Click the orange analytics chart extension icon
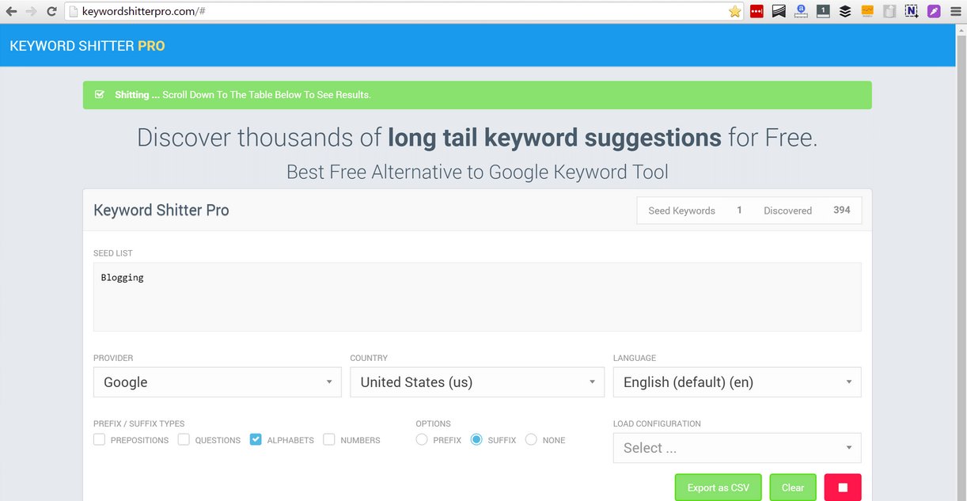The height and width of the screenshot is (501, 967). click(x=867, y=11)
